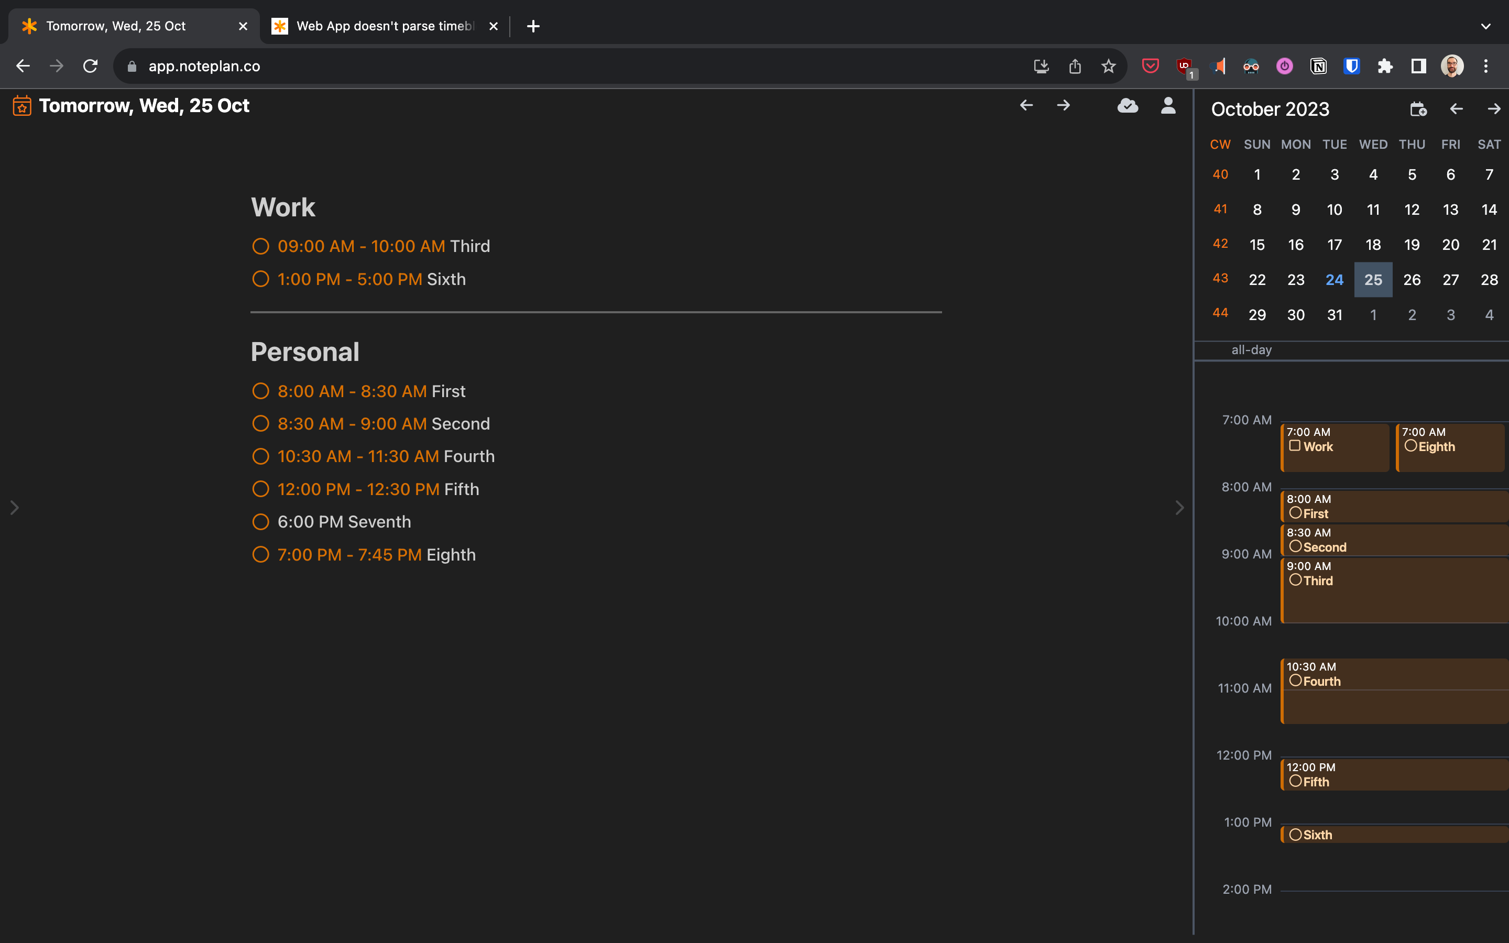Select October 26 in the mini calendar
The image size is (1509, 943).
(1412, 280)
